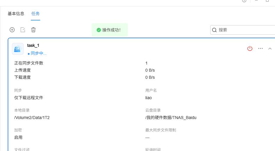275x151 pixels.
Task: Stop task_1 with the red power icon
Action: tap(250, 49)
